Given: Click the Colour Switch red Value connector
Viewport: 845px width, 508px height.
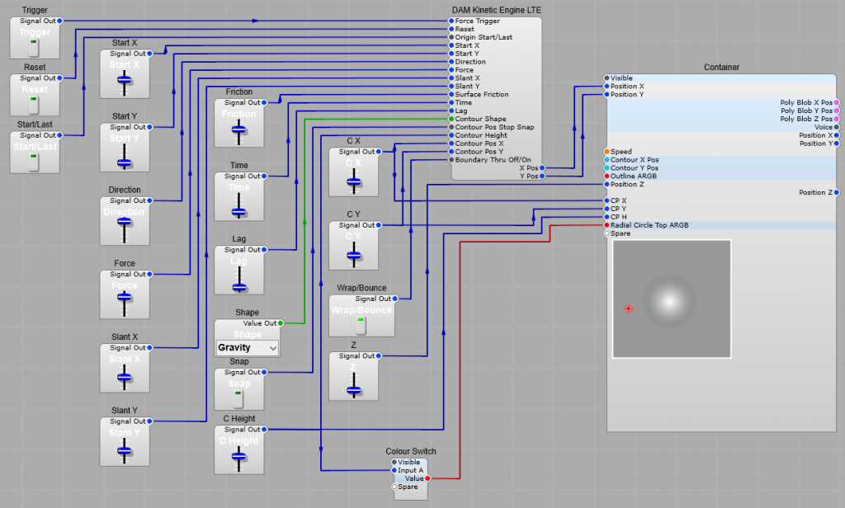Looking at the screenshot, I should pos(427,478).
